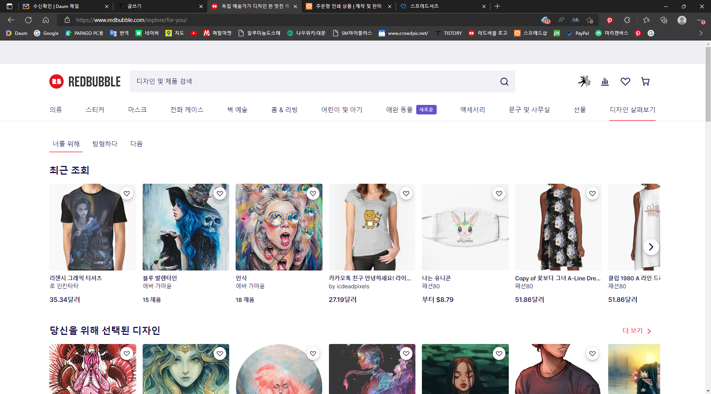This screenshot has height=394, width=711.
Task: Open the Daum bookmark
Action: click(x=17, y=33)
